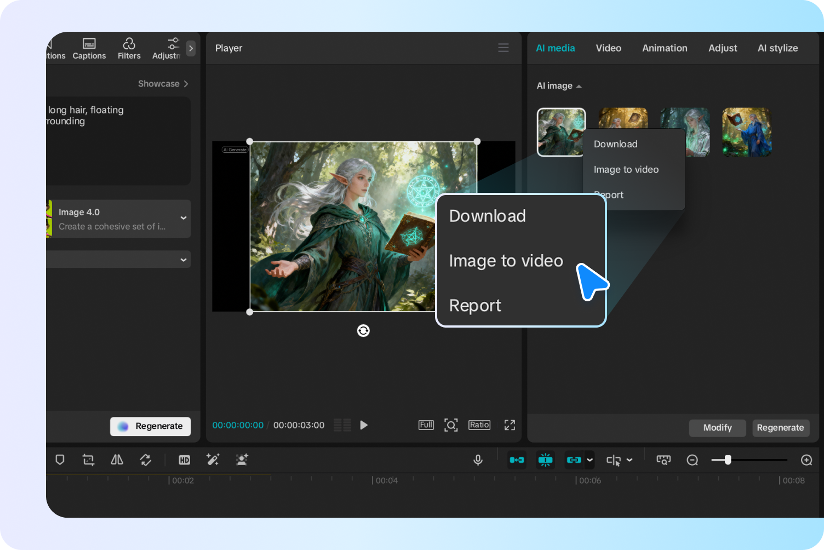Click the HD enhance quality icon
This screenshot has height=550, width=824.
coord(184,460)
